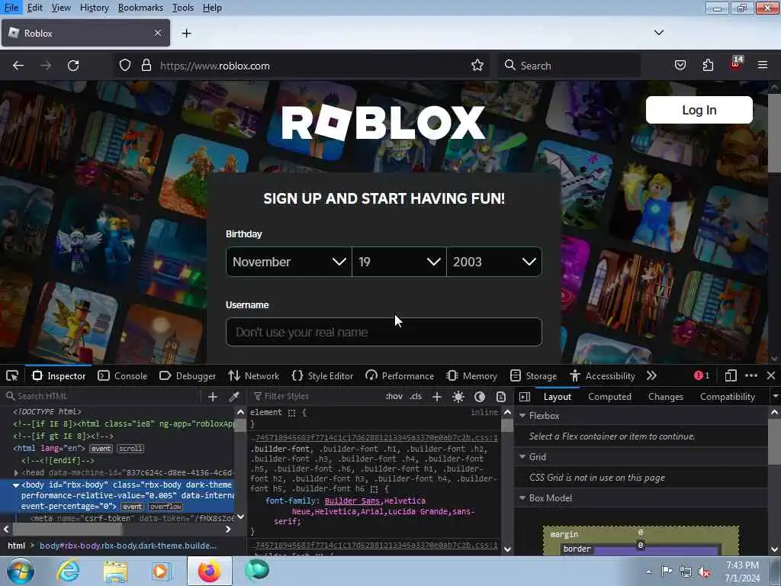Click the red error count indicator
This screenshot has width=781, height=586.
tap(702, 375)
